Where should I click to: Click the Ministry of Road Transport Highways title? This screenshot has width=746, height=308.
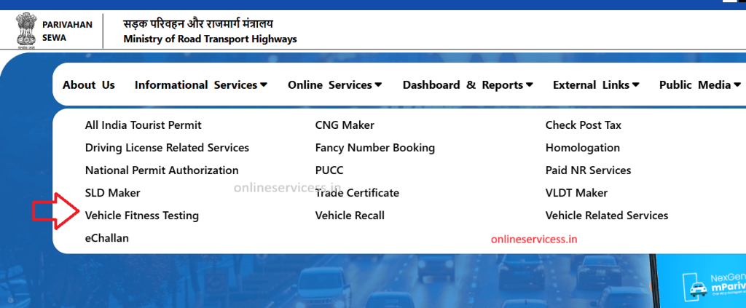click(210, 39)
